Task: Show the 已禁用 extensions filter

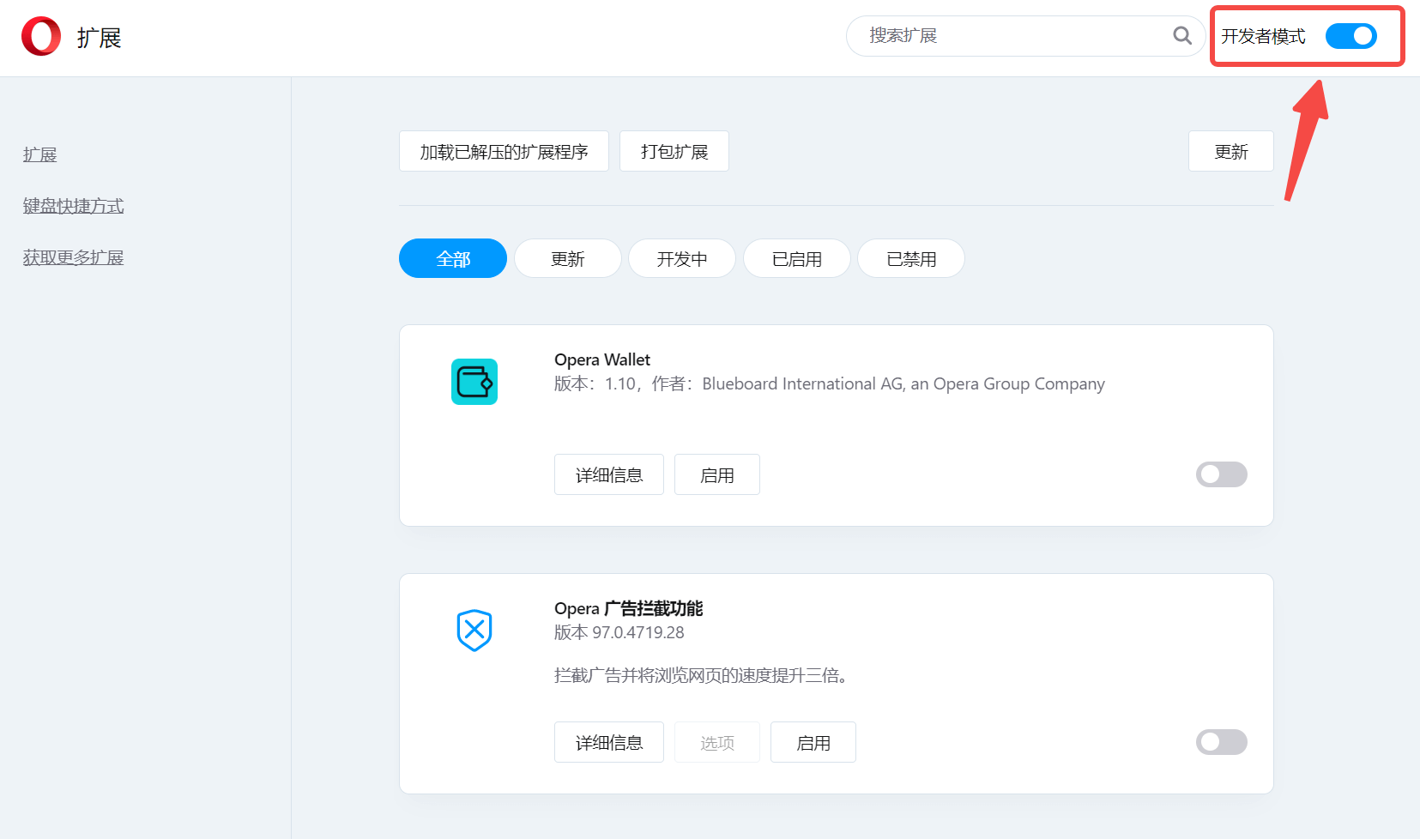Action: 911,259
